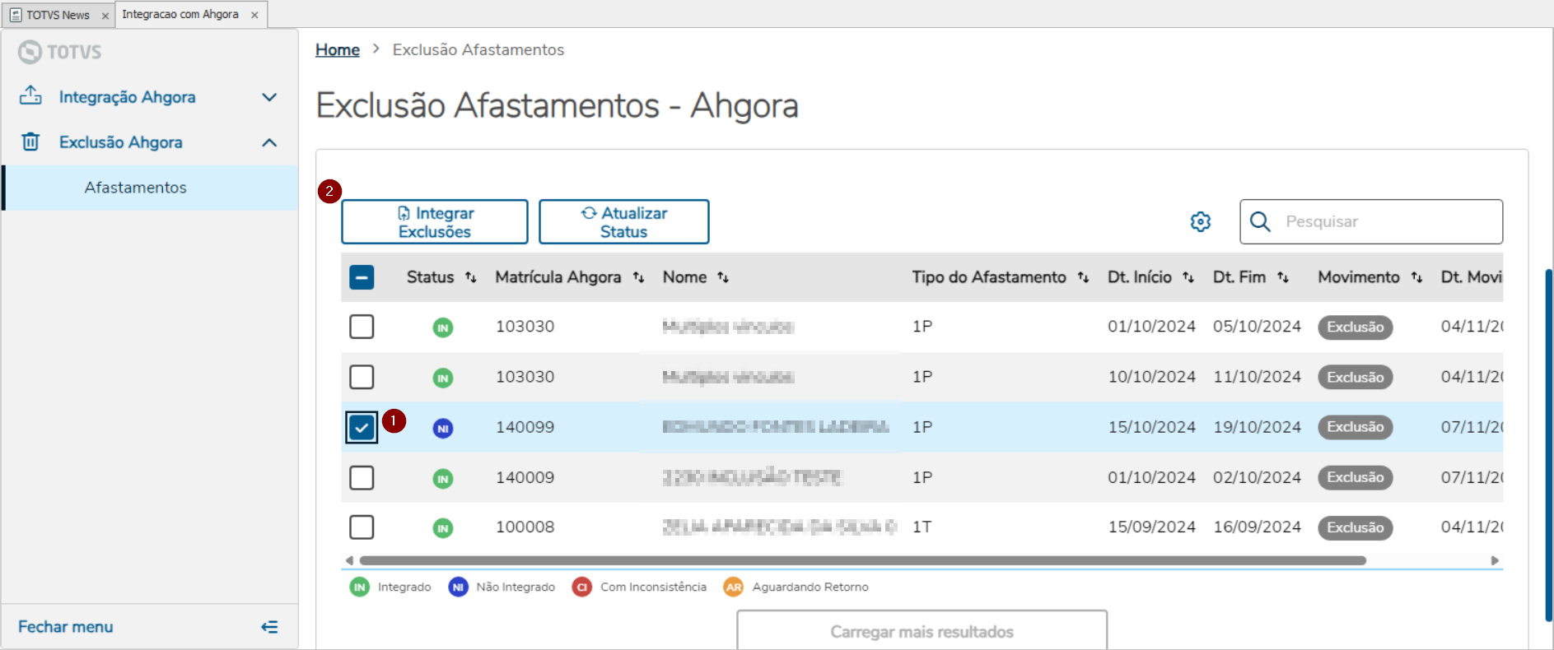This screenshot has height=650, width=1554.
Task: Click date 19/10/2024 in Dt. Fim
Action: (1257, 427)
